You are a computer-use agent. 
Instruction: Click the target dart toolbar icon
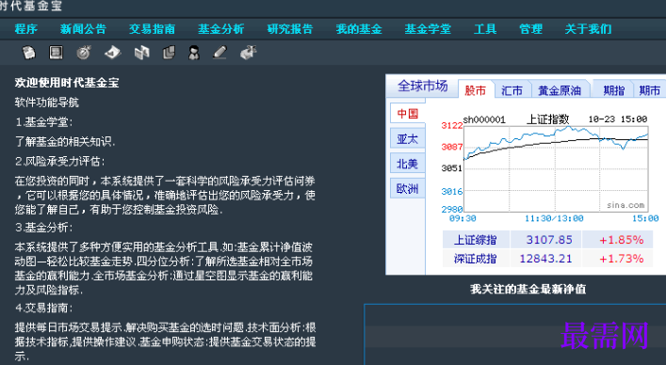tap(84, 53)
